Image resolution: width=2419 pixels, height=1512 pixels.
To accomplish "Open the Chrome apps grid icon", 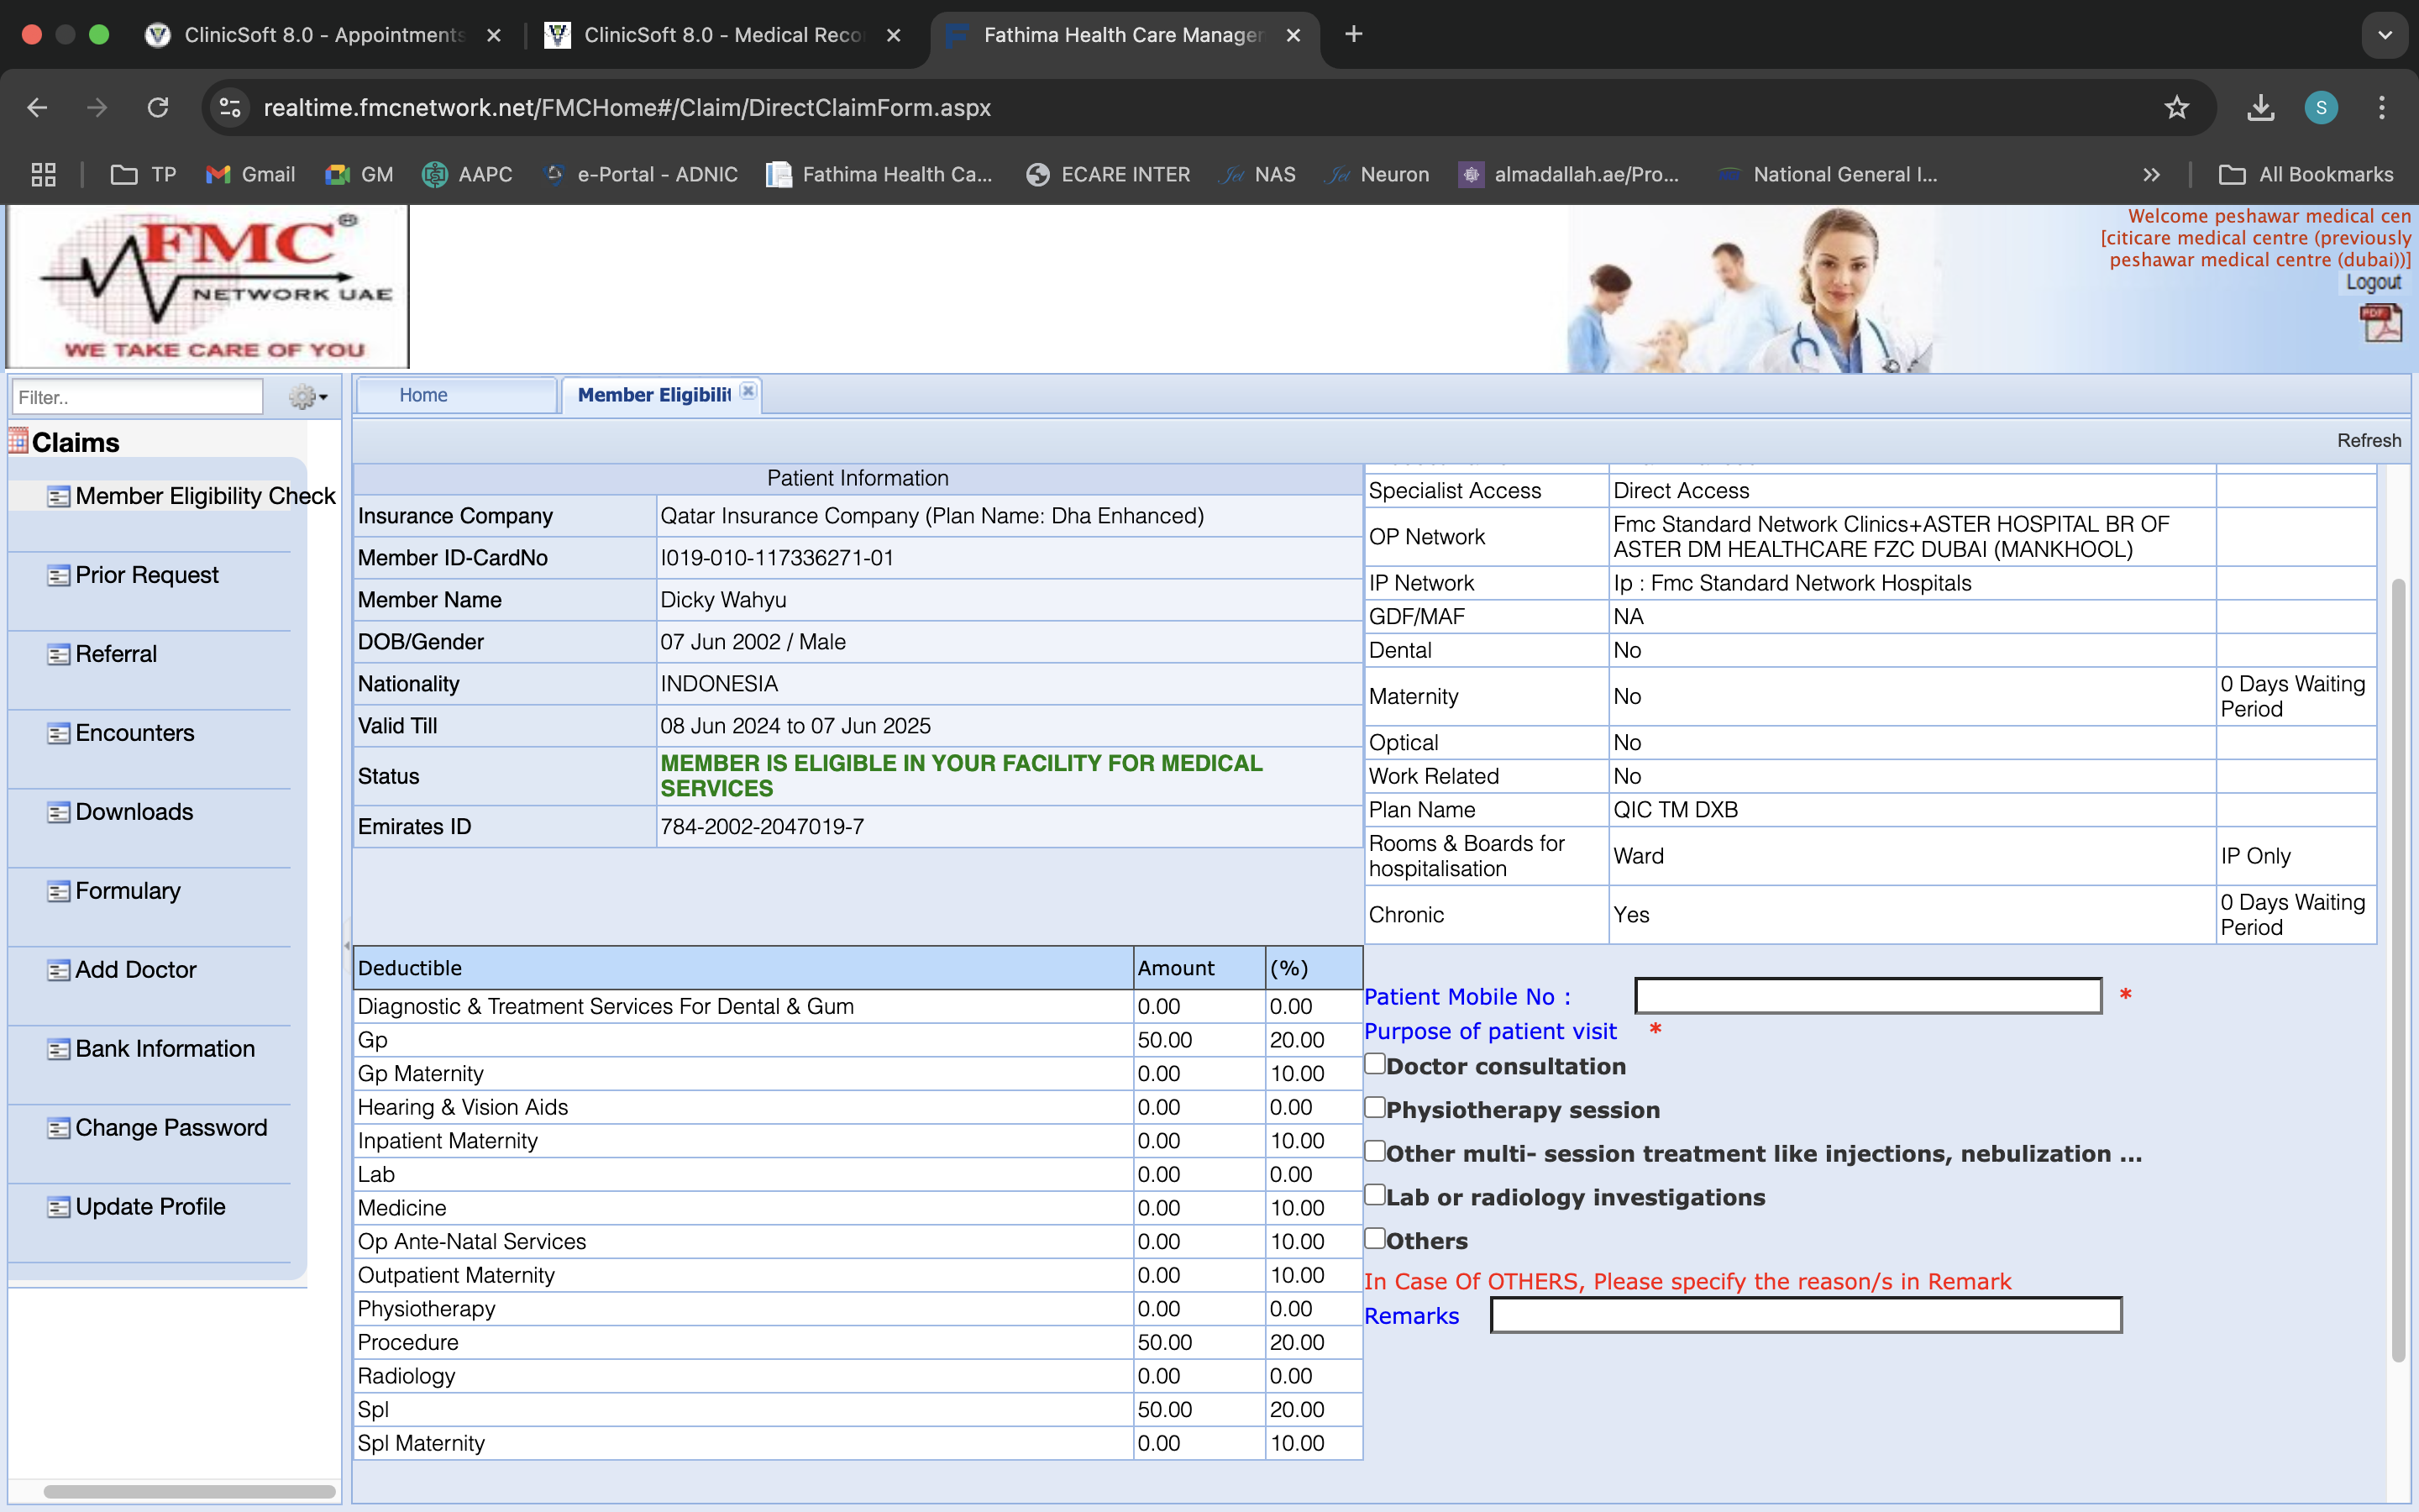I will pyautogui.click(x=43, y=175).
